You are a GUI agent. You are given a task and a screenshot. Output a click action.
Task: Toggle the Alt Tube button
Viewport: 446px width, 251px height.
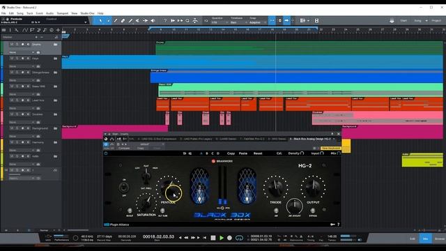tap(162, 211)
